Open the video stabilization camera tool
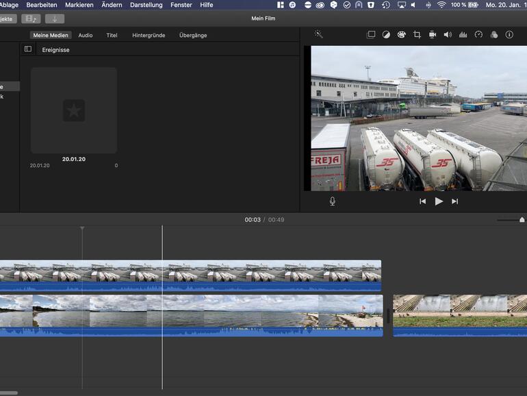 coord(433,34)
